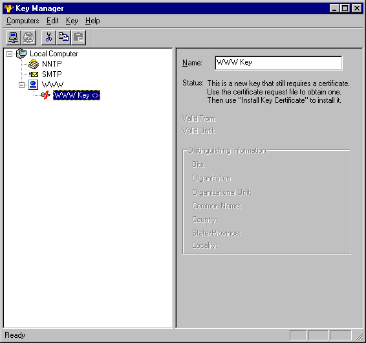Open the Key menu
Screen dimensions: 366x343
coord(72,21)
